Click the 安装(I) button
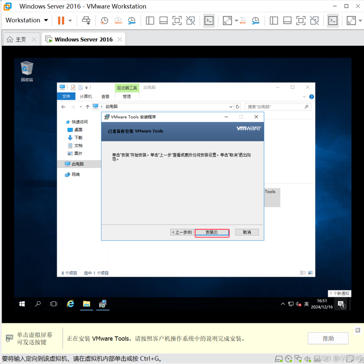This screenshot has height=364, width=364. (212, 232)
